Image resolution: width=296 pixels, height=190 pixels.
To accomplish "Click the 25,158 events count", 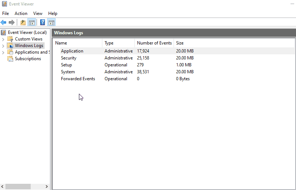I will pyautogui.click(x=143, y=58).
